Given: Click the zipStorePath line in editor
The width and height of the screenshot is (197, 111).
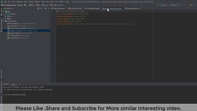Looking at the screenshot, I should tap(69, 21).
